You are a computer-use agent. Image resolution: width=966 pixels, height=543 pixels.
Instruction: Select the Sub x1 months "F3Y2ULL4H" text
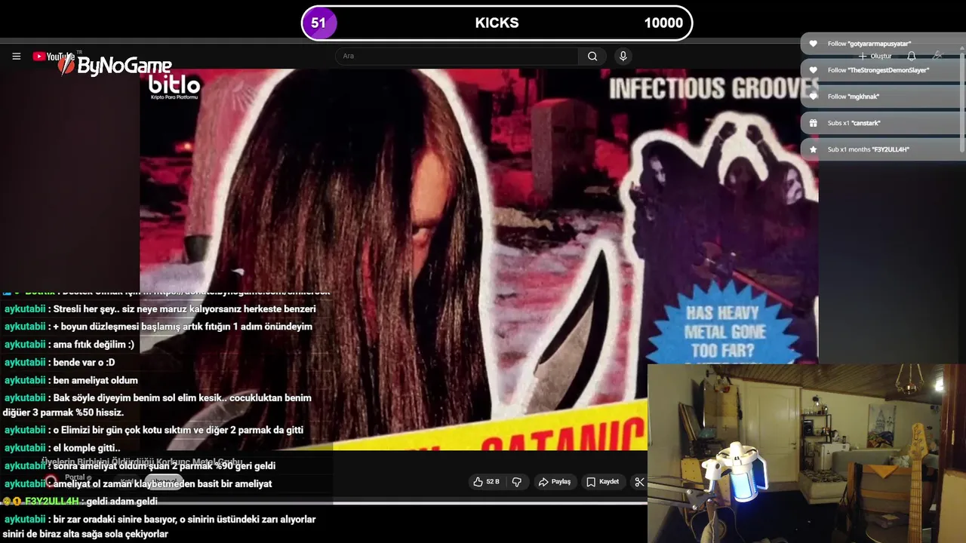(x=868, y=149)
